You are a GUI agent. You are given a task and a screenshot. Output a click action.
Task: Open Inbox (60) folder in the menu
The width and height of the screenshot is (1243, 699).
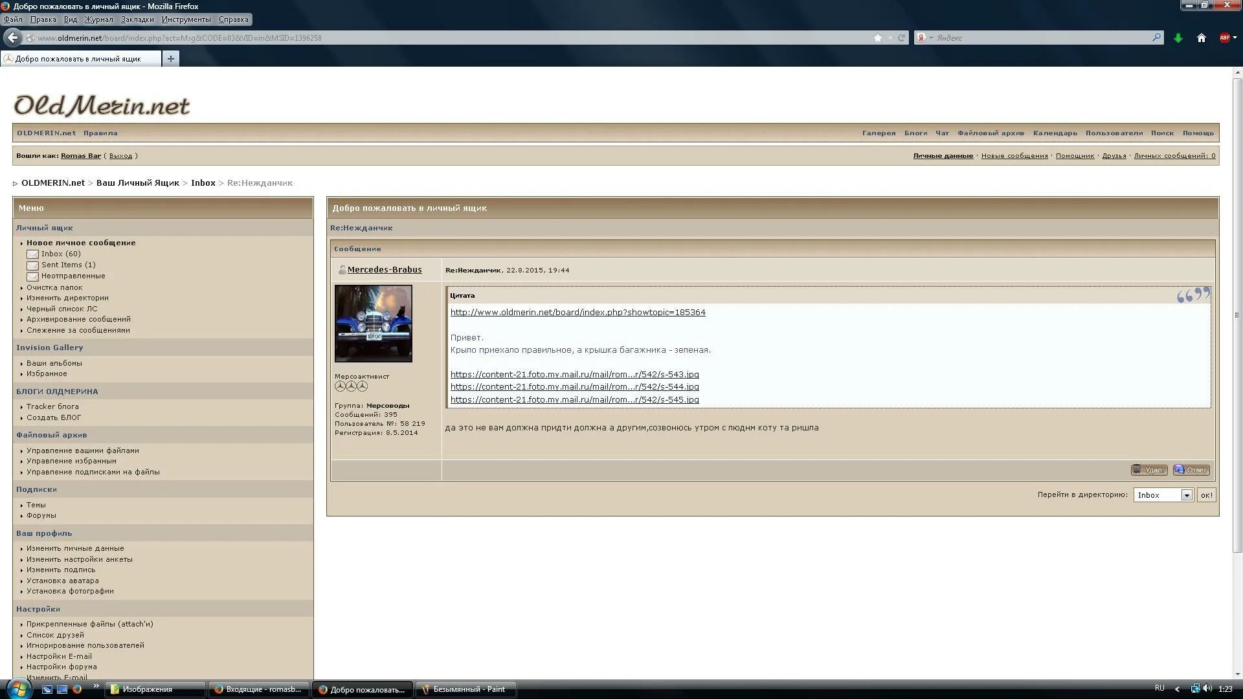click(61, 254)
